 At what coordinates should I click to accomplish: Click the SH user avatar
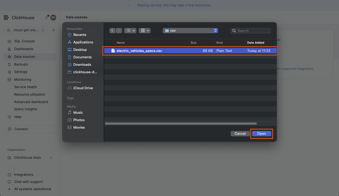(x=53, y=18)
